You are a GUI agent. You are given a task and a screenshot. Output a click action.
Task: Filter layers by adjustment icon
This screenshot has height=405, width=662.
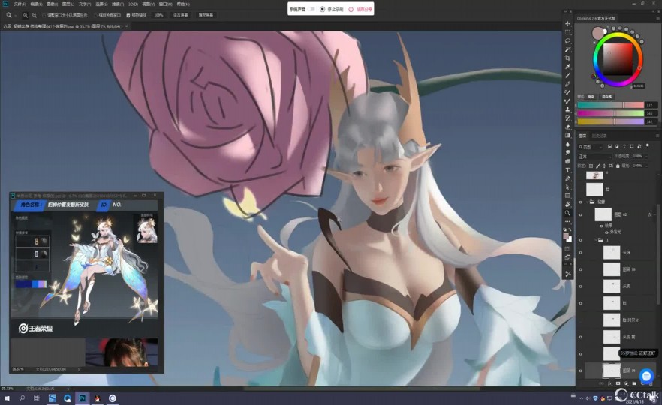pyautogui.click(x=617, y=147)
